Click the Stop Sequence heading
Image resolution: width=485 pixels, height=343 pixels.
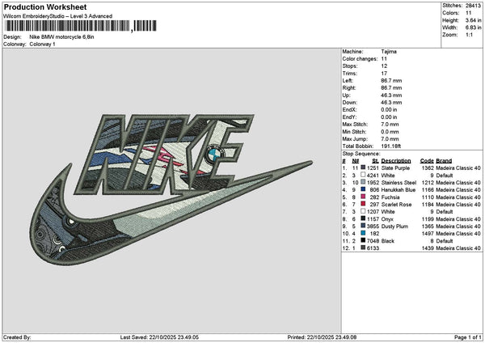[361, 154]
